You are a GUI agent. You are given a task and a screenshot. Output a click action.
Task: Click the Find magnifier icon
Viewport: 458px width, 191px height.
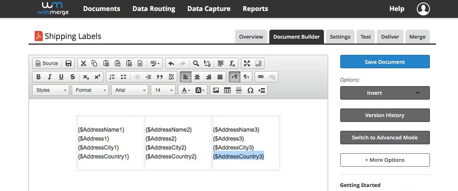(196, 63)
